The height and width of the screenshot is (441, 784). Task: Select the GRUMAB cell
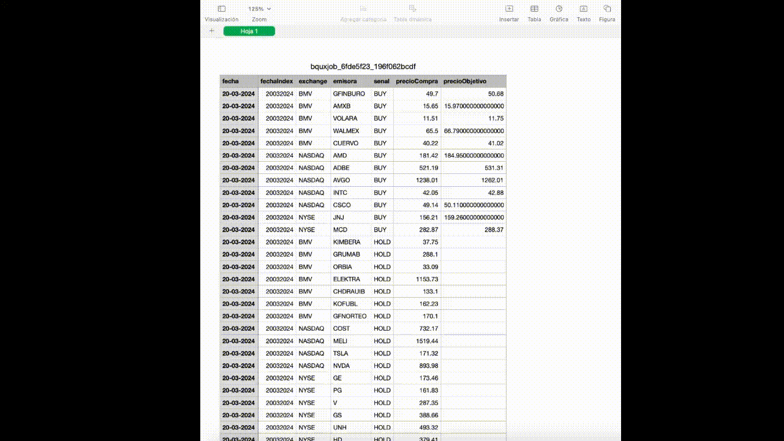(x=351, y=254)
